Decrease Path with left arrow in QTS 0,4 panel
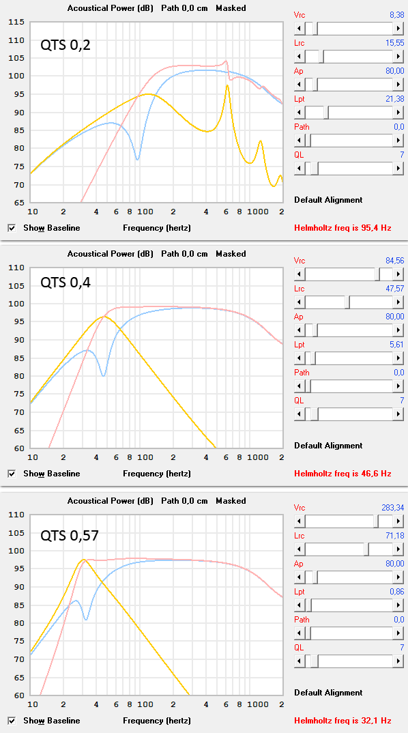 (300, 386)
